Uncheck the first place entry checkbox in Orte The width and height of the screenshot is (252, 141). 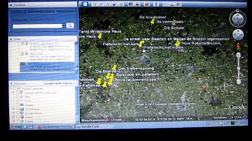[x=23, y=43]
